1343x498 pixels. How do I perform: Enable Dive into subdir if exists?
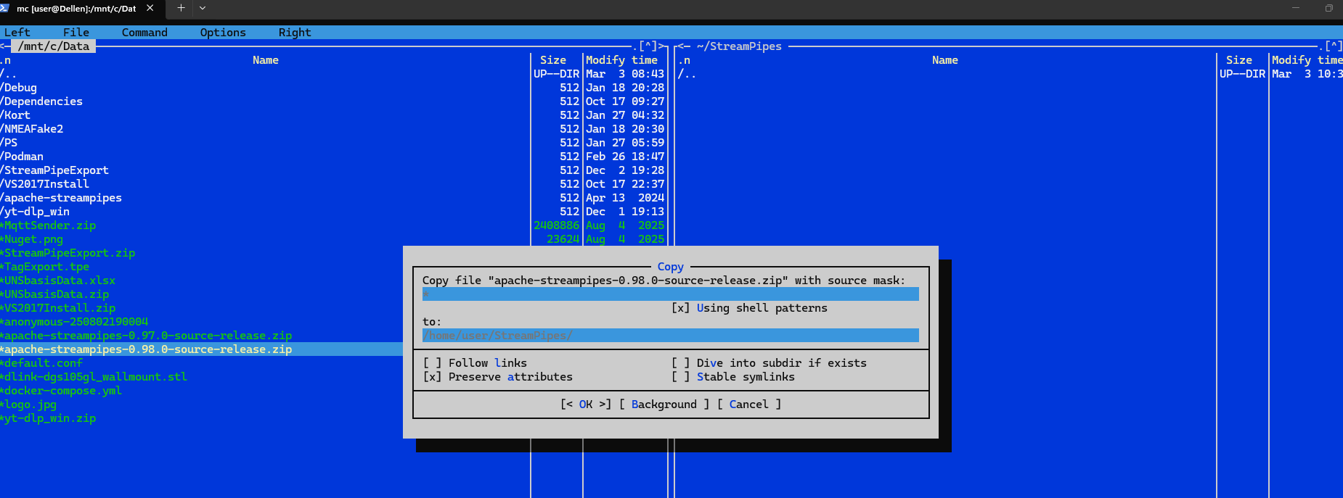[681, 363]
